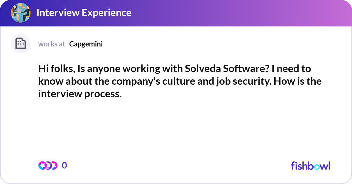The image size is (352, 184).
Task: Click the purple lightbulb reaction icon
Action: [48, 166]
